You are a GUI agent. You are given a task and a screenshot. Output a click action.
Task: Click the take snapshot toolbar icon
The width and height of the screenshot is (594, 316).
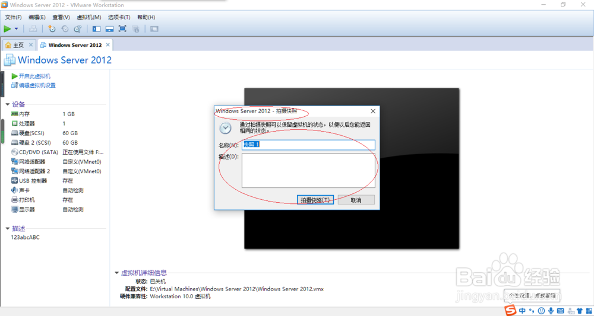52,28
